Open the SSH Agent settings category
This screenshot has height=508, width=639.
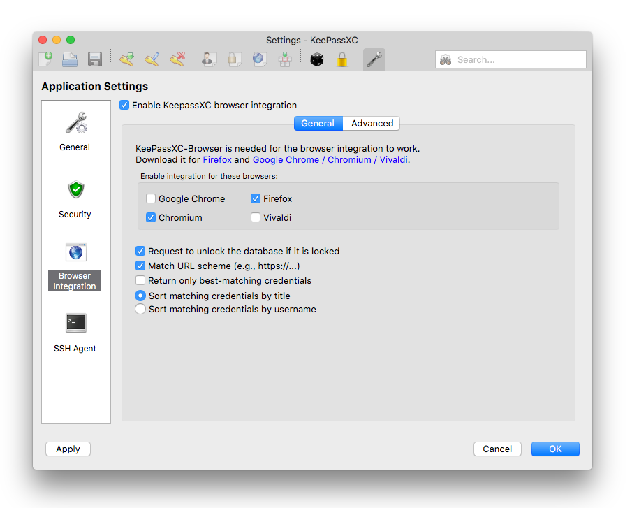tap(75, 333)
